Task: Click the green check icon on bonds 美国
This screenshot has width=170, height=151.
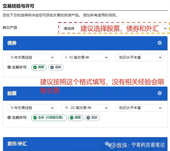Action: [x=35, y=67]
